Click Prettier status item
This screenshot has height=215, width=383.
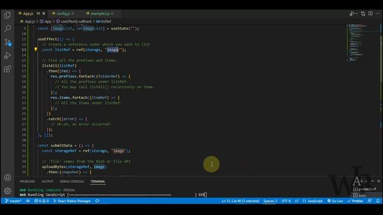[x=355, y=201]
